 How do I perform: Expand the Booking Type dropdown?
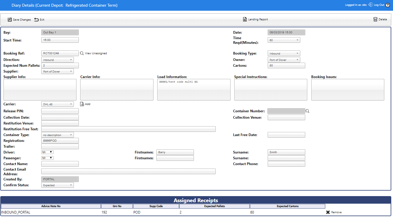(284, 53)
